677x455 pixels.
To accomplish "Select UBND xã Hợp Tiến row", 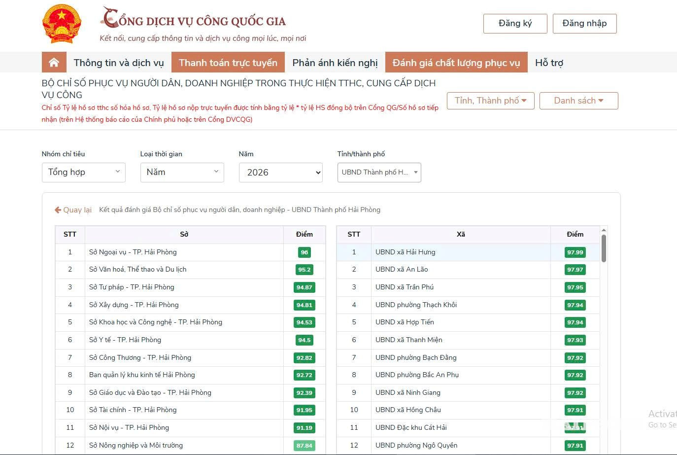I will tap(468, 322).
